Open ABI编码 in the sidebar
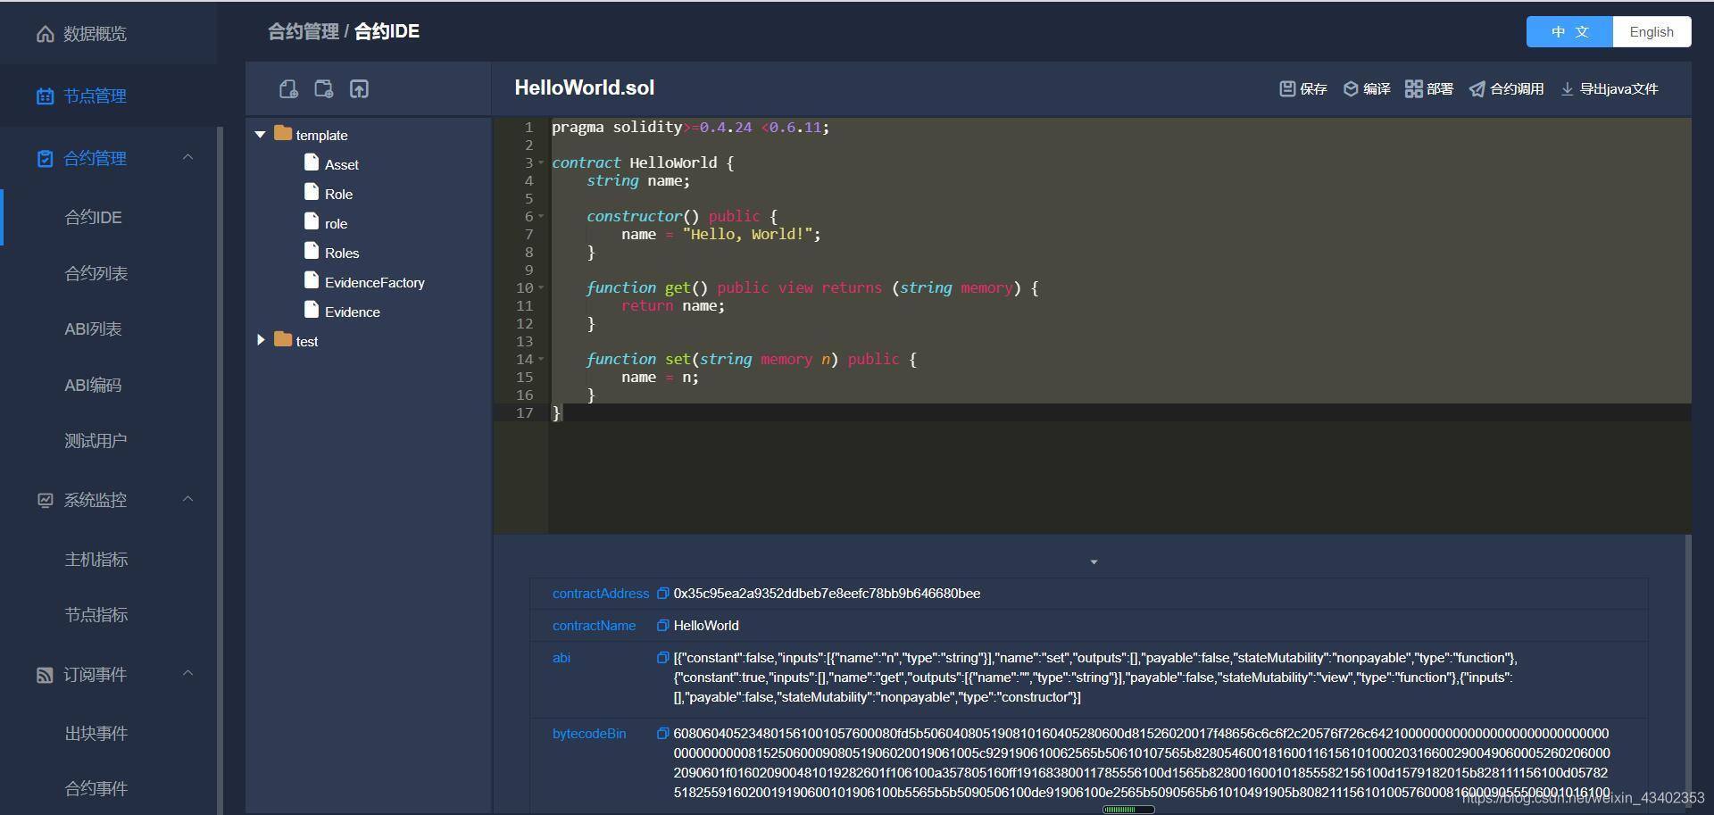The image size is (1714, 815). [x=93, y=385]
